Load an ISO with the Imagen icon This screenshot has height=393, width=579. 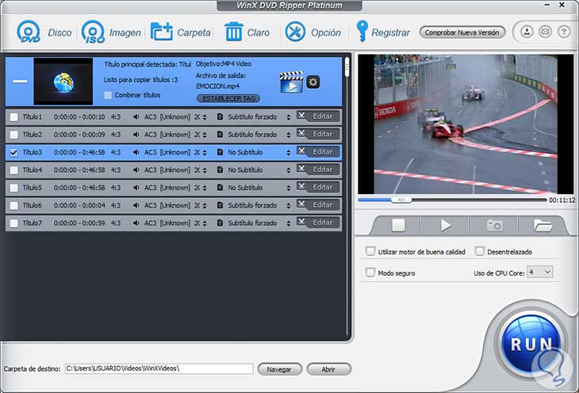(93, 32)
